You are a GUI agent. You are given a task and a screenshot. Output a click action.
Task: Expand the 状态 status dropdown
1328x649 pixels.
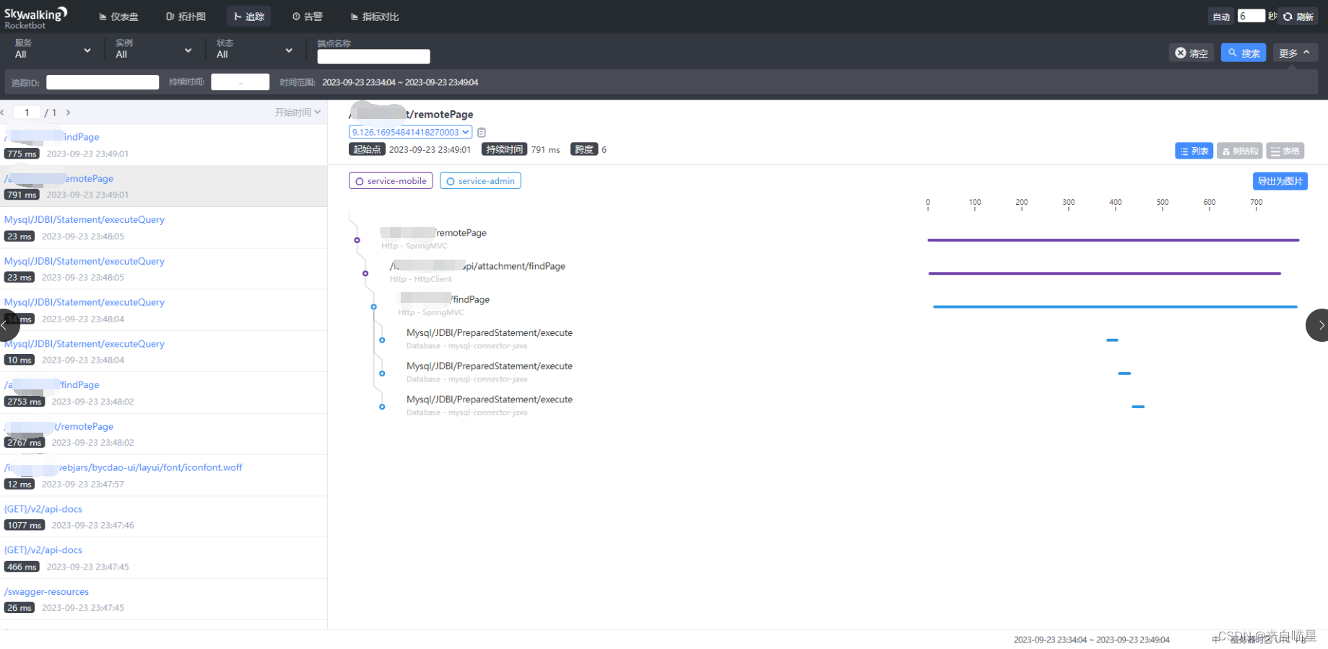[x=254, y=49]
